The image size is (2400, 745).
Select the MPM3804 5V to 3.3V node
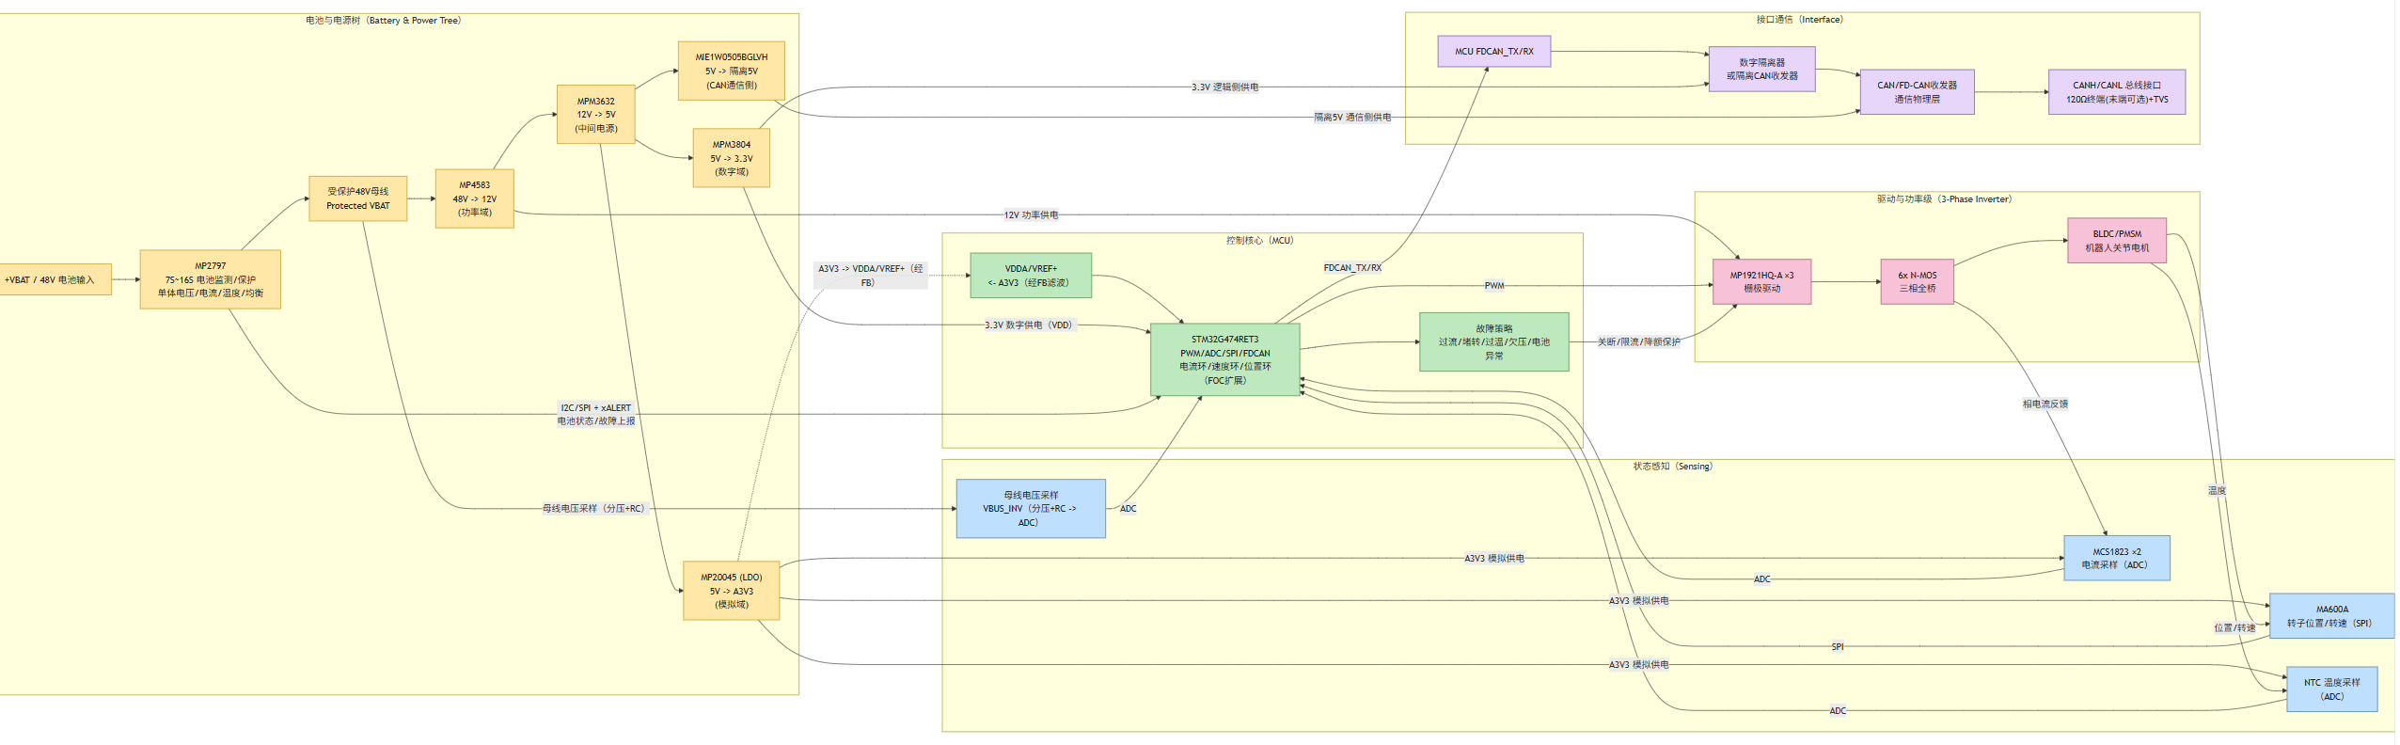point(731,158)
